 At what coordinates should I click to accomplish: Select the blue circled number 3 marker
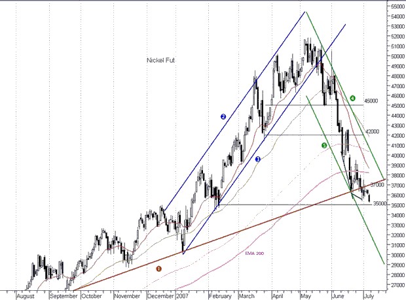coord(257,159)
